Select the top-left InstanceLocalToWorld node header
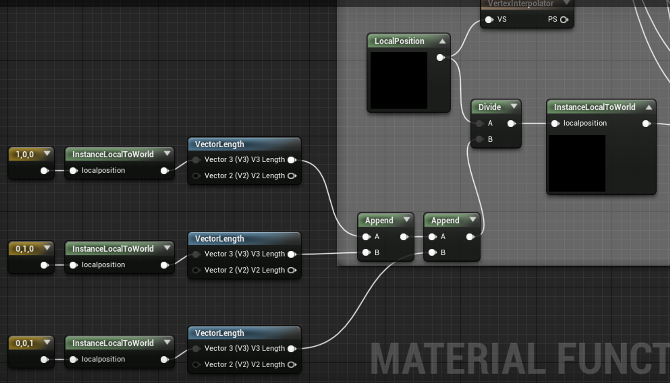 point(113,154)
